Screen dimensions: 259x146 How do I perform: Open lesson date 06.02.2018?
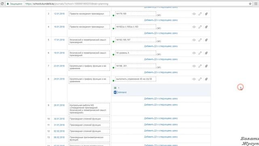tap(59, 137)
